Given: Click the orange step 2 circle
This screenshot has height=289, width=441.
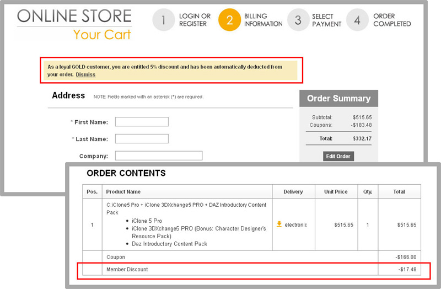Looking at the screenshot, I should click(x=229, y=20).
